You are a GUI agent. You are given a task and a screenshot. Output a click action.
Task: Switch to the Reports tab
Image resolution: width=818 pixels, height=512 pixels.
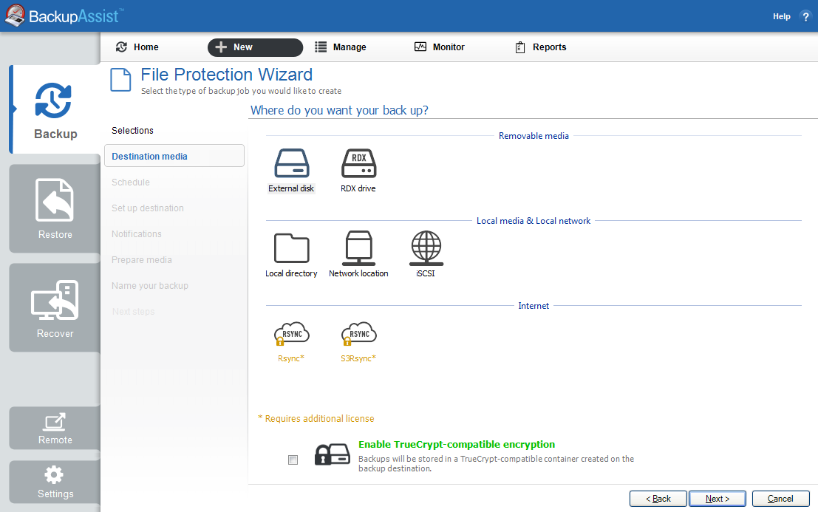[x=540, y=47]
